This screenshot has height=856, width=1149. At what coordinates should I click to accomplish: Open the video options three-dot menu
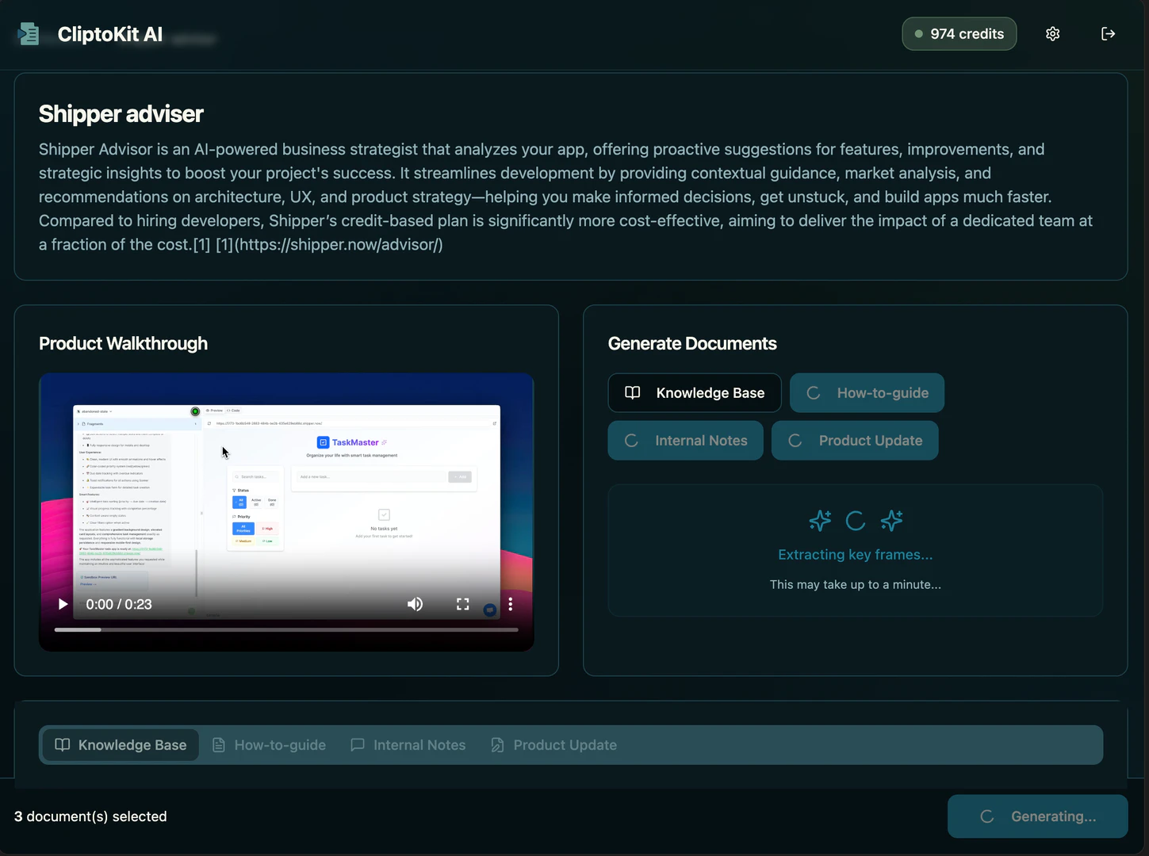click(x=510, y=604)
